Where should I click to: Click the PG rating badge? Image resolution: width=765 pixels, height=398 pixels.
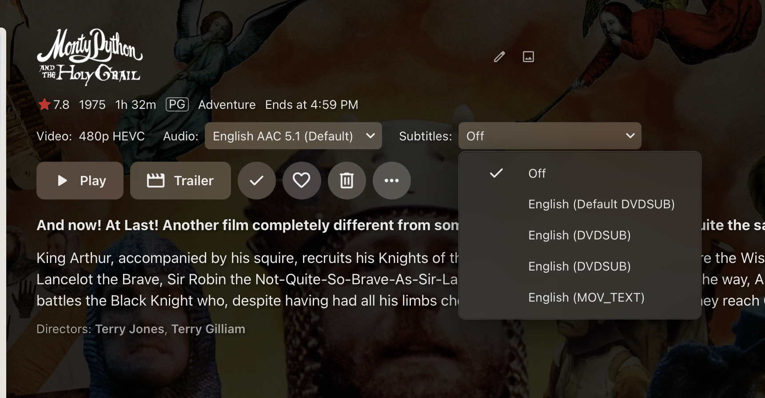point(177,104)
